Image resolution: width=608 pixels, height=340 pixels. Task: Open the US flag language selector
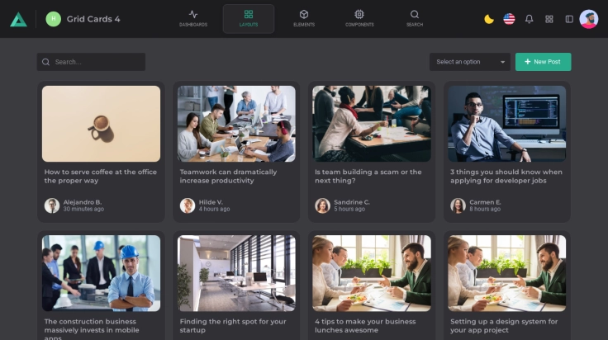pyautogui.click(x=509, y=19)
